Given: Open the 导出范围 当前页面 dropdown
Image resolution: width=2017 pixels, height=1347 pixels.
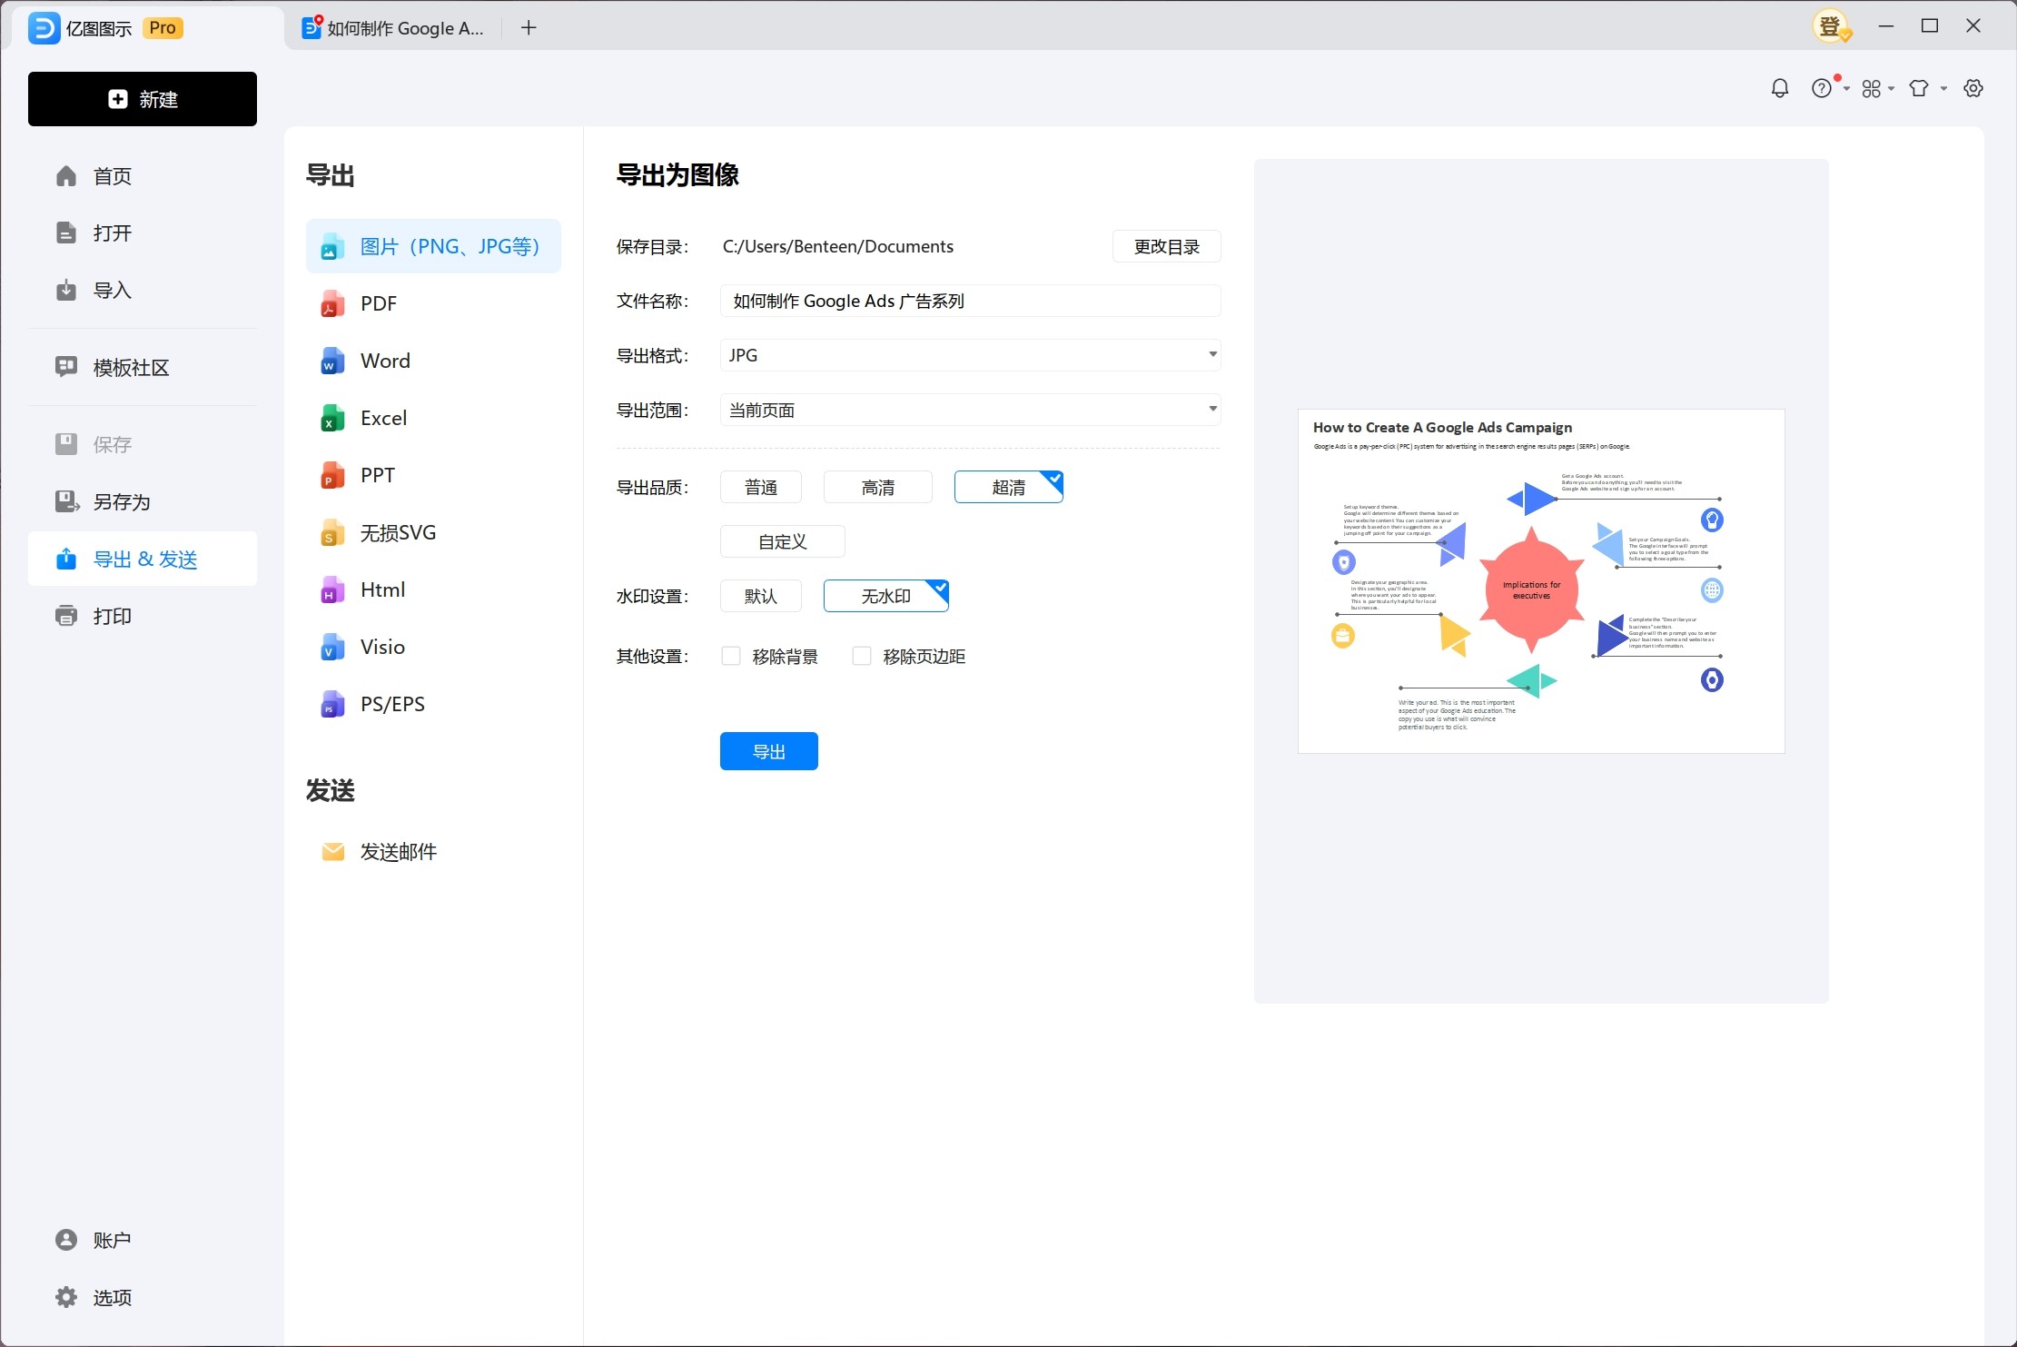Looking at the screenshot, I should pyautogui.click(x=970, y=410).
